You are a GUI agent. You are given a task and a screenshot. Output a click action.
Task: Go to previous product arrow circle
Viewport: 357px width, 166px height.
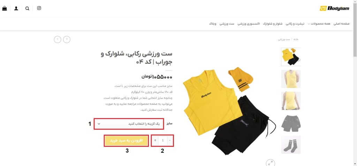[x=67, y=39]
